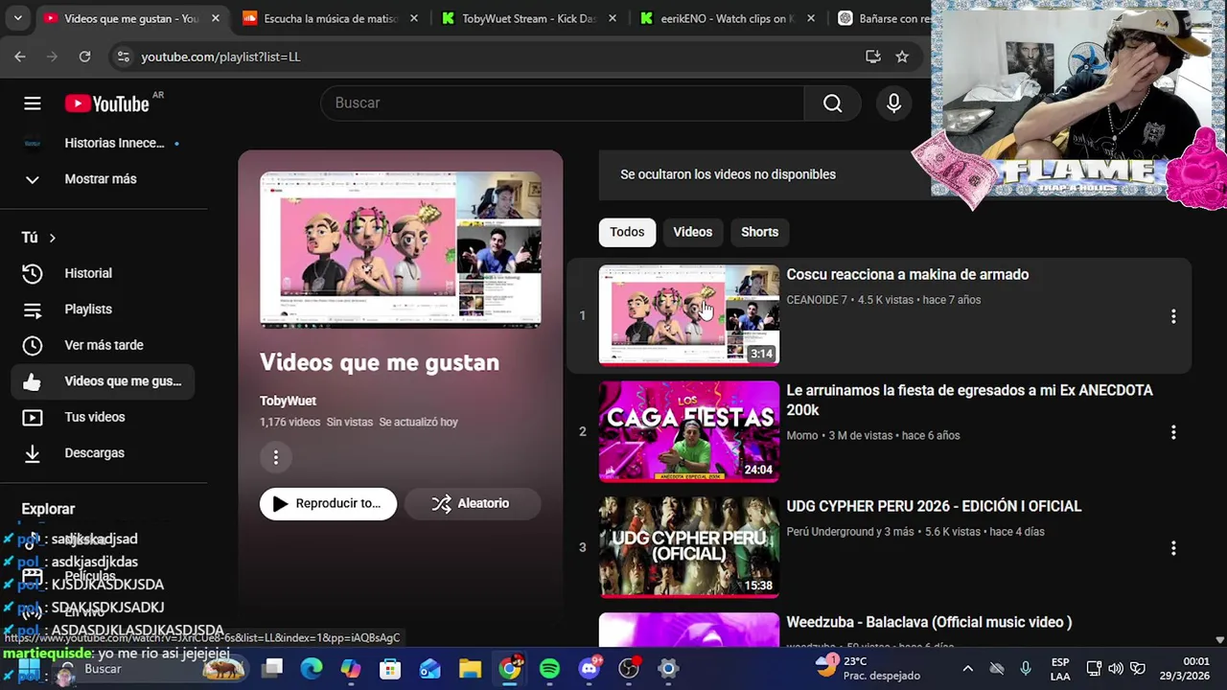This screenshot has width=1227, height=690.
Task: Click the install/cast icon in address bar
Action: pos(872,57)
